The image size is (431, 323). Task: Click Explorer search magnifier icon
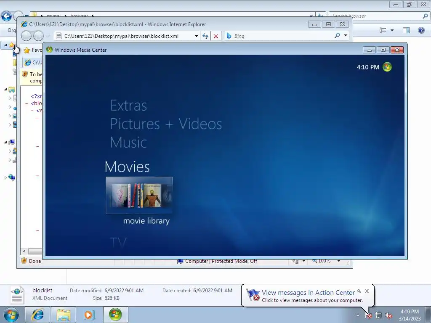click(x=425, y=16)
